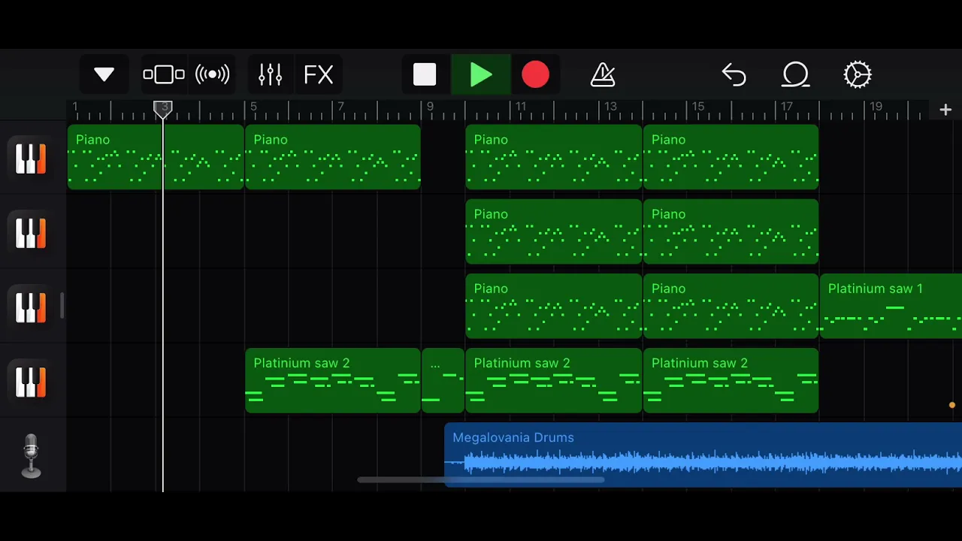The width and height of the screenshot is (962, 541).
Task: Click bar 17 on the ruler
Action: [x=786, y=107]
